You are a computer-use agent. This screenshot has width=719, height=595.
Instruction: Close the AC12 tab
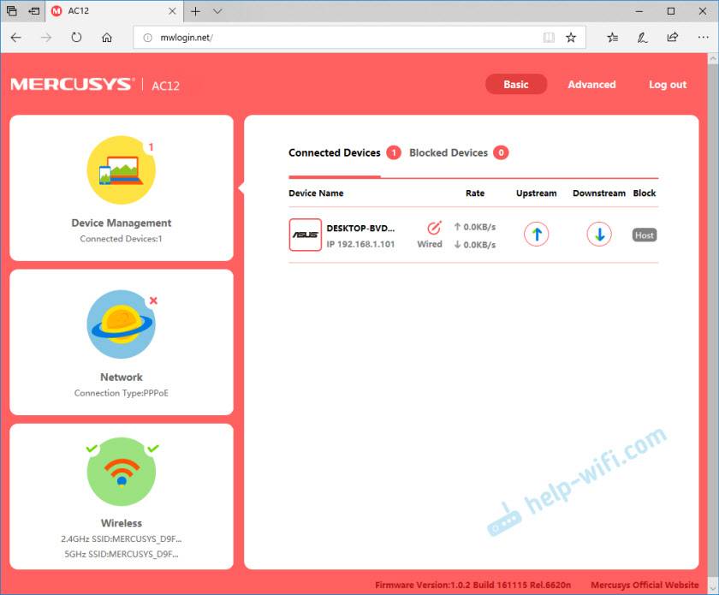click(172, 11)
